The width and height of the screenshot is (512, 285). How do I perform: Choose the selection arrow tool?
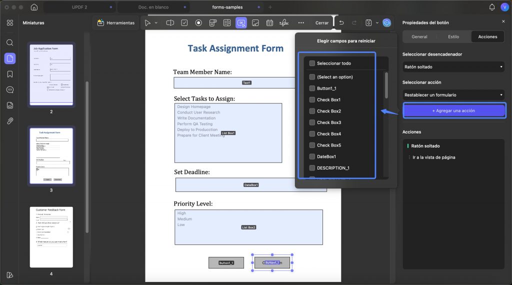147,23
